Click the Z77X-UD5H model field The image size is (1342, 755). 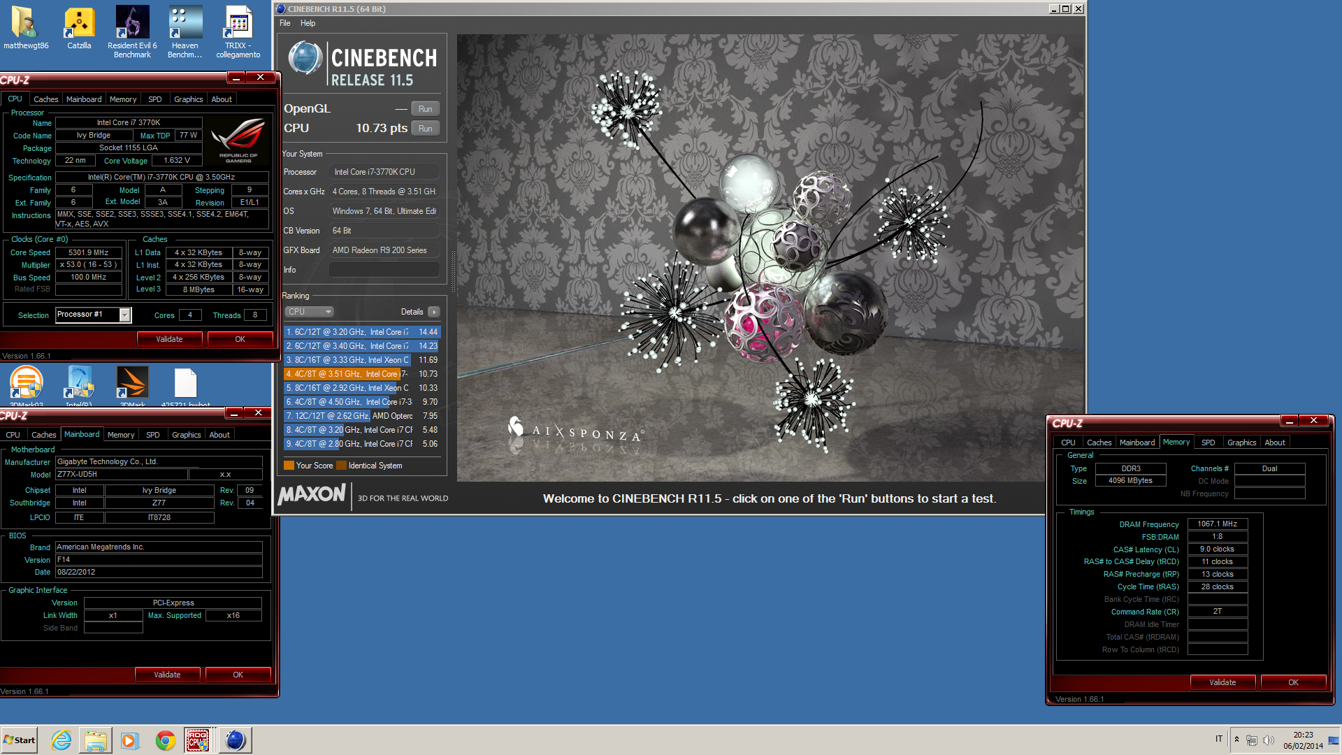click(122, 474)
